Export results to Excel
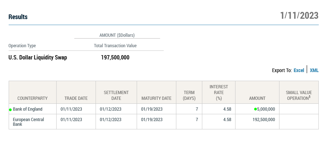335x142 pixels. (299, 71)
